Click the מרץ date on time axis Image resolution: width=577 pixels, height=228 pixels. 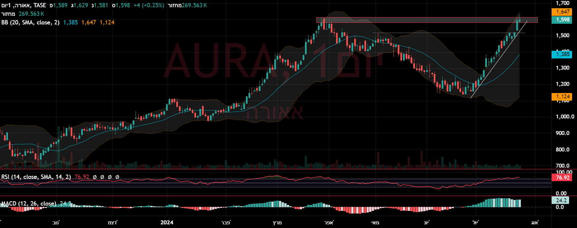tap(277, 223)
